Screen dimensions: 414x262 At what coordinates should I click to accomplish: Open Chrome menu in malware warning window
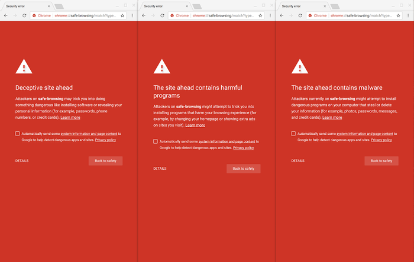pyautogui.click(x=408, y=15)
